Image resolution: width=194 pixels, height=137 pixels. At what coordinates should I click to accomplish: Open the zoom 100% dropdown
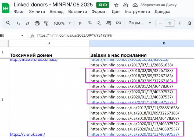(x=62, y=23)
